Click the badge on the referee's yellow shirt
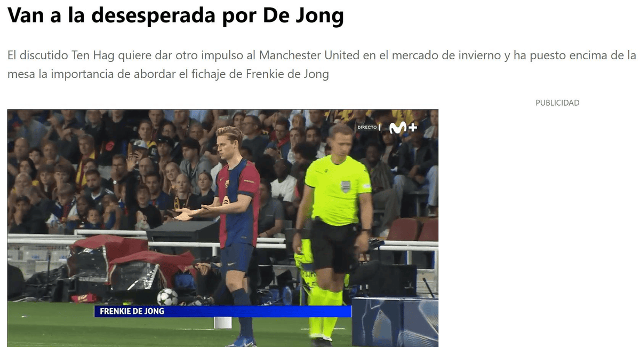This screenshot has height=347, width=640. pos(346,186)
